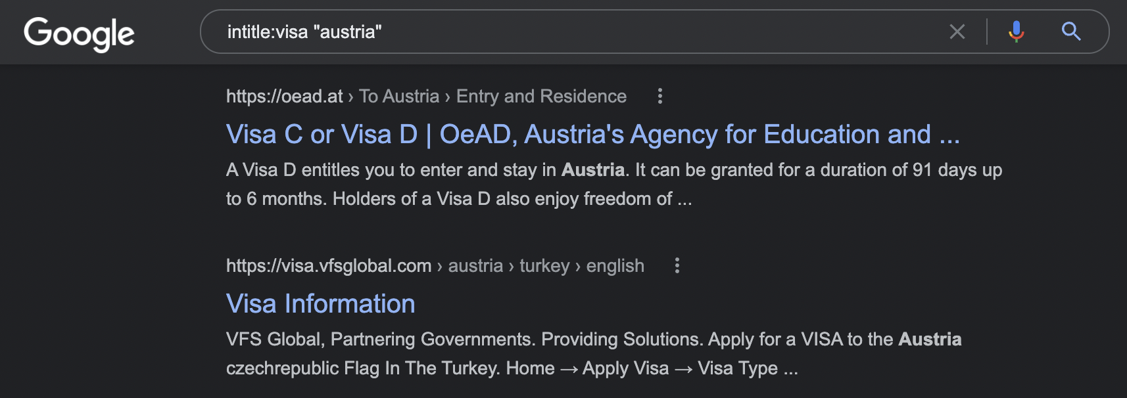Open the Visa C or Visa D result
This screenshot has width=1127, height=398.
pos(592,135)
